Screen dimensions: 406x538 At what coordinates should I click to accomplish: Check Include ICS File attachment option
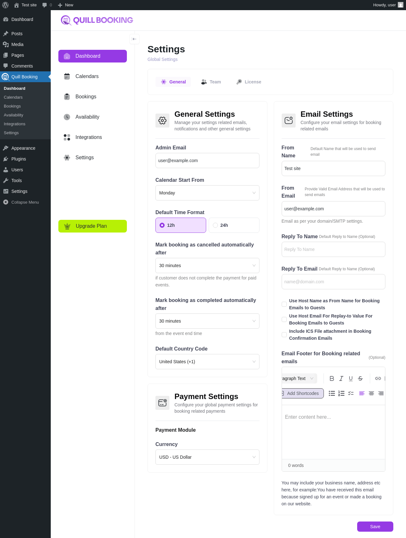284,335
